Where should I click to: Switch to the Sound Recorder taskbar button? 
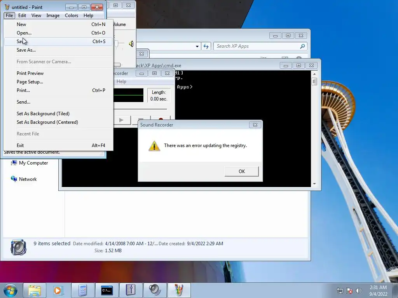pos(155,290)
